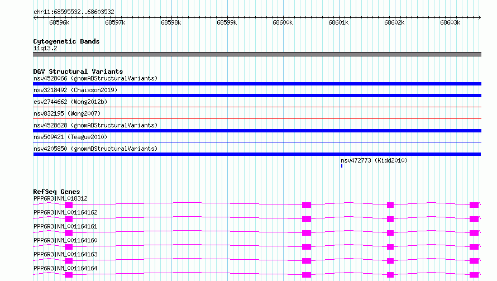The image size is (497, 281).
Task: Click NM_001164161 exon just before 68602k
Action: (390, 233)
